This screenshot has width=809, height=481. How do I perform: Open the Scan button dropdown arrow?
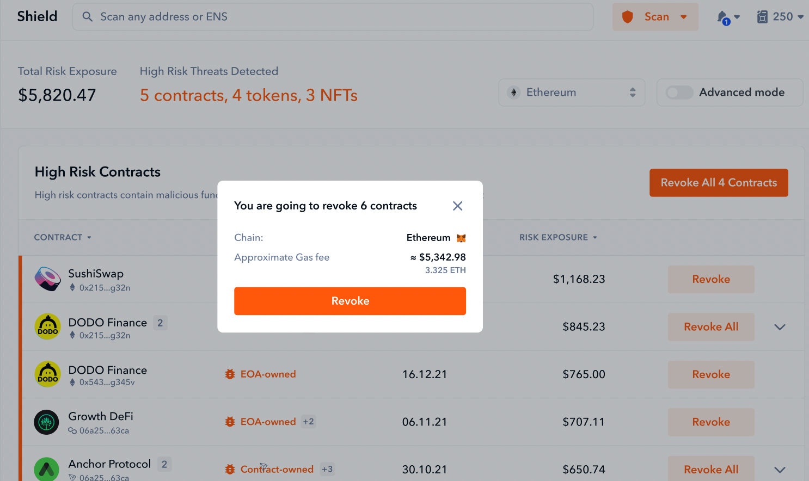(x=684, y=17)
